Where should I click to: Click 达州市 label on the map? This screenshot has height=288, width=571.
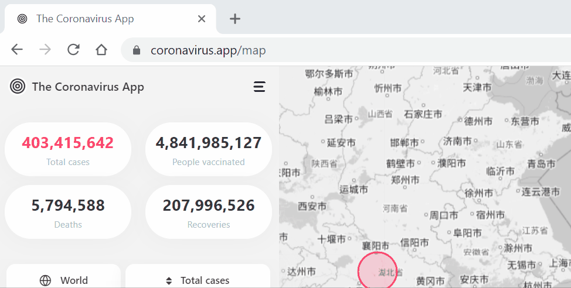pyautogui.click(x=301, y=271)
